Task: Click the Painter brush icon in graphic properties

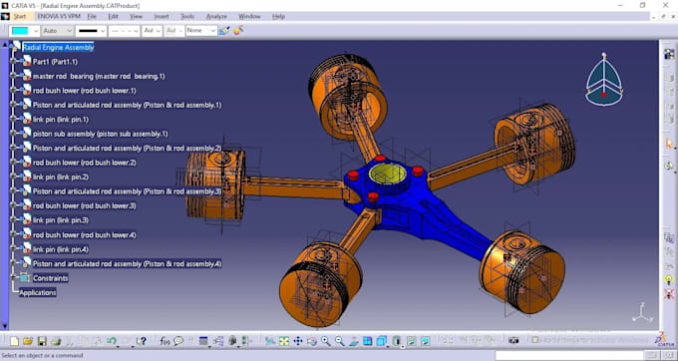Action: [224, 31]
